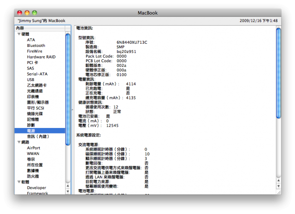Open 診斷 diagnostics entry
295x214 pixels.
(31, 125)
